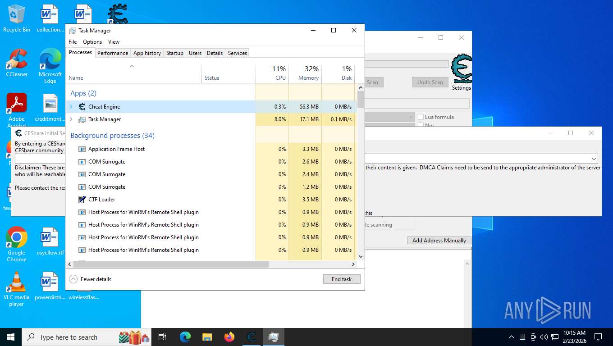Click the End task button
This screenshot has height=346, width=613.
click(x=342, y=279)
